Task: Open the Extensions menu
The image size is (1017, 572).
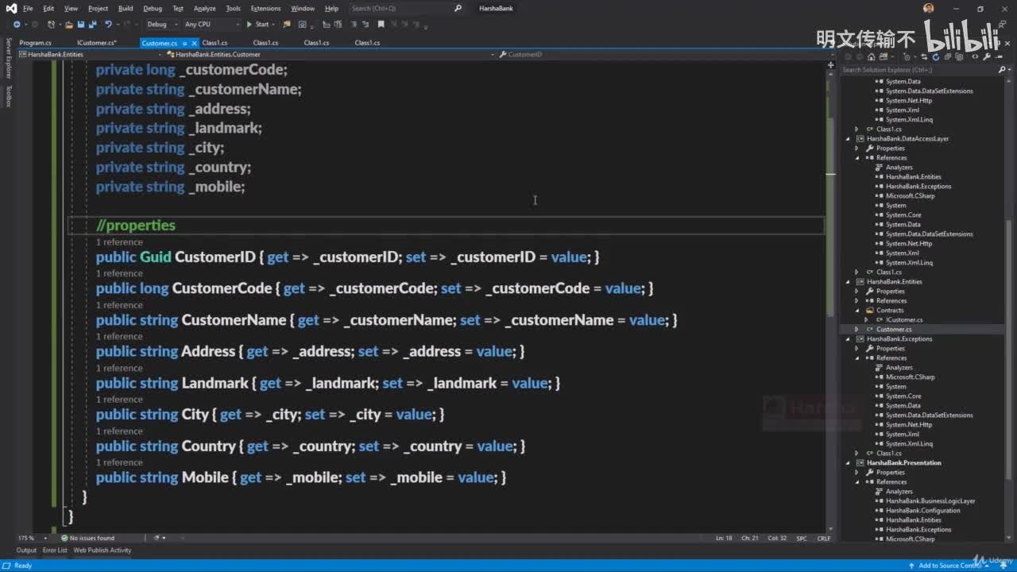Action: point(265,9)
